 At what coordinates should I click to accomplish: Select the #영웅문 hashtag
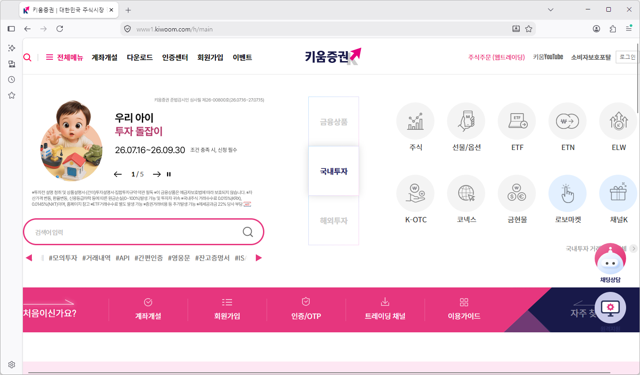(x=179, y=258)
